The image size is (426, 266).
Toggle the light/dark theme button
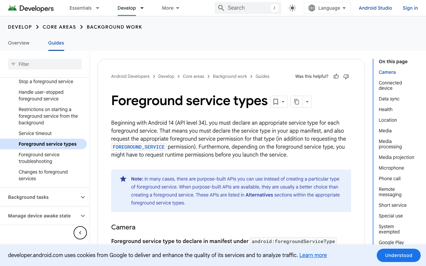[292, 8]
